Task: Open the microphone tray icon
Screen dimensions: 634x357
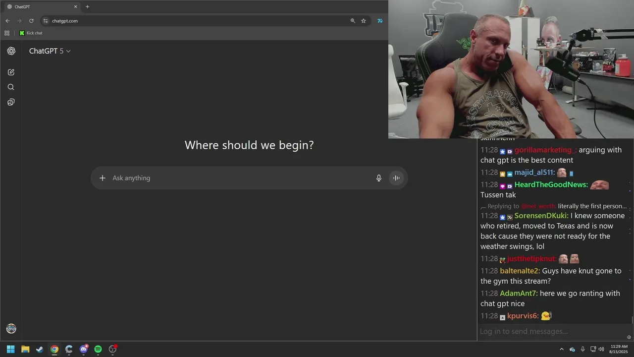Action: [582, 349]
